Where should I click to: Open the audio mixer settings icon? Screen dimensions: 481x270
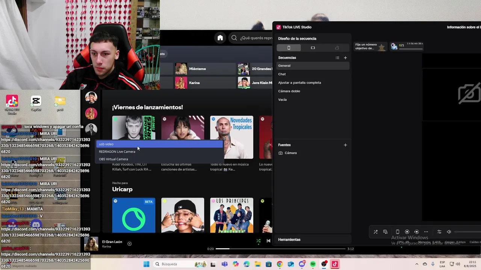pos(439,232)
